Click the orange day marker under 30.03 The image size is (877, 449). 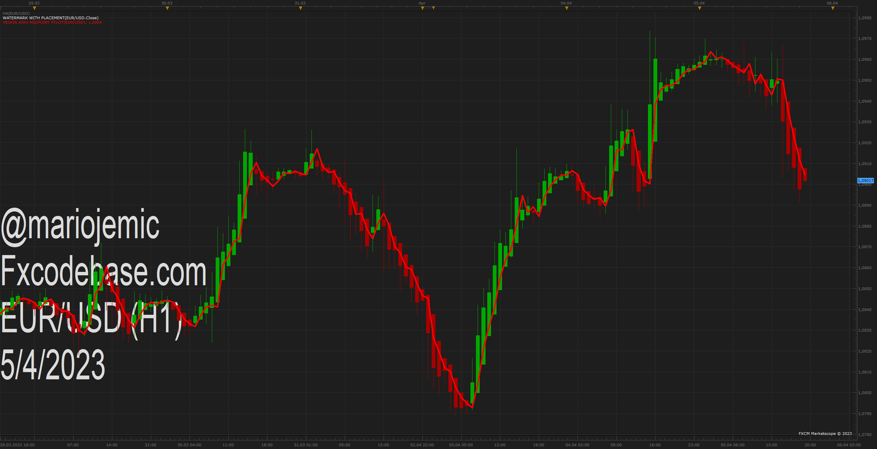tap(167, 8)
